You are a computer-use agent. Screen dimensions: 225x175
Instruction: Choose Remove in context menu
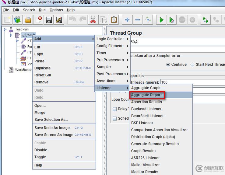(64, 82)
